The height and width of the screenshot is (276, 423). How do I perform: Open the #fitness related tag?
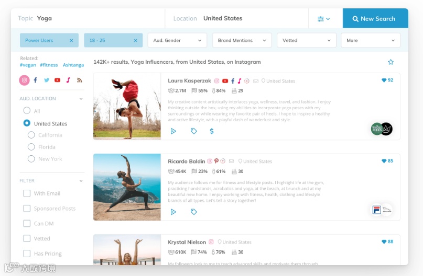(x=49, y=65)
